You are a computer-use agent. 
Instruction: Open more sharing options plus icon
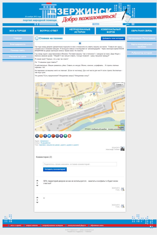point(69,136)
